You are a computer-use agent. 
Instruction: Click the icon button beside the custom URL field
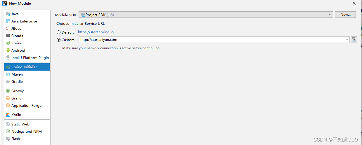[x=354, y=40]
